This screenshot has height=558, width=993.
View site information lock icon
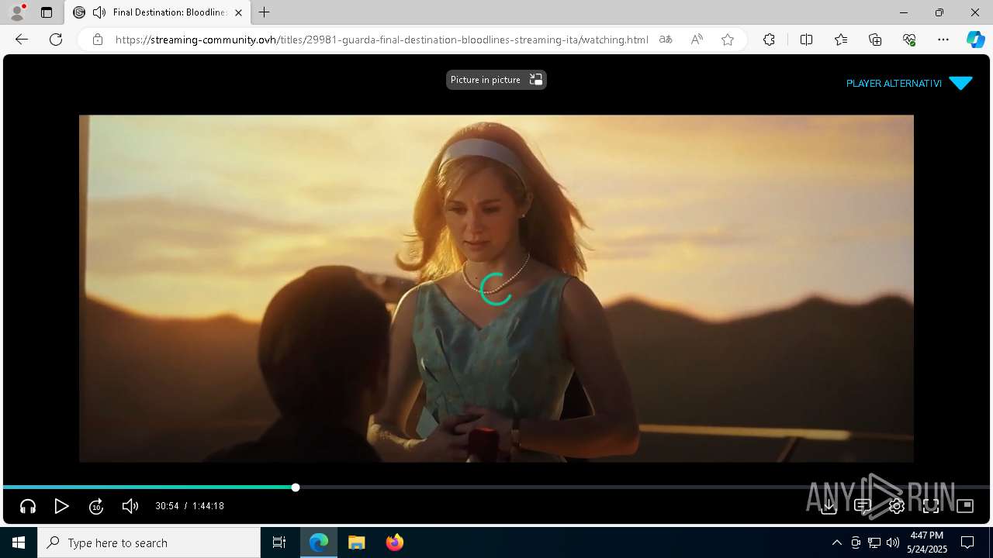click(x=98, y=40)
